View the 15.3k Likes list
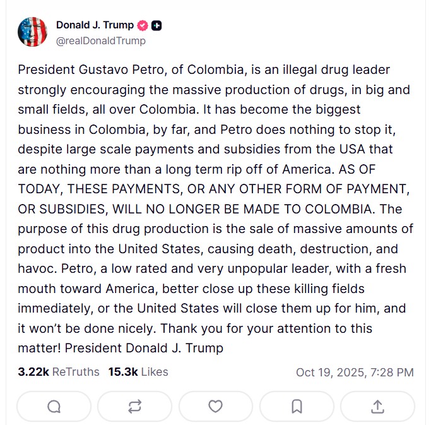 tap(138, 372)
